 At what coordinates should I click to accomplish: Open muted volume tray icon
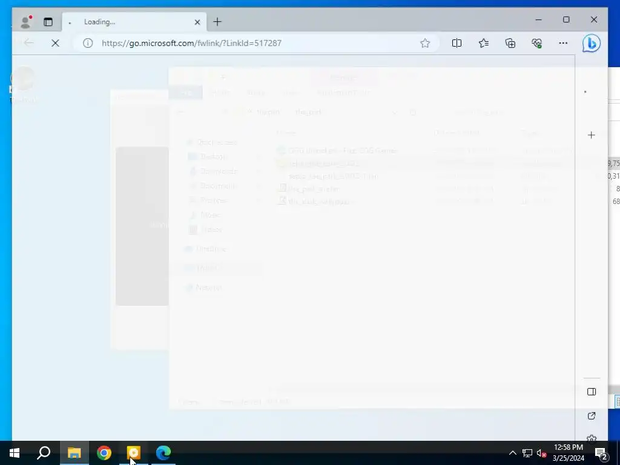click(541, 453)
